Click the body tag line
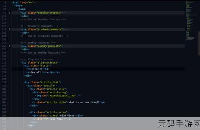The height and width of the screenshot is (130, 200). point(19,6)
